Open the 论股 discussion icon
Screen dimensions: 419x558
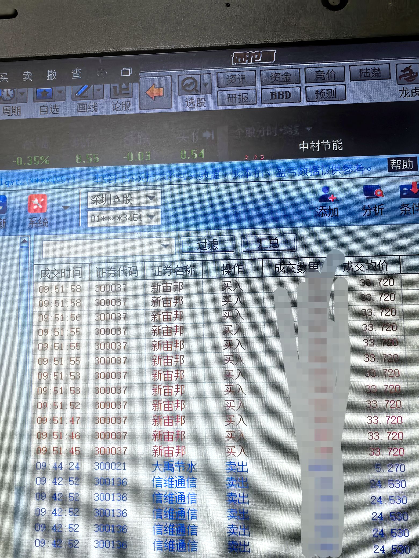click(x=121, y=90)
